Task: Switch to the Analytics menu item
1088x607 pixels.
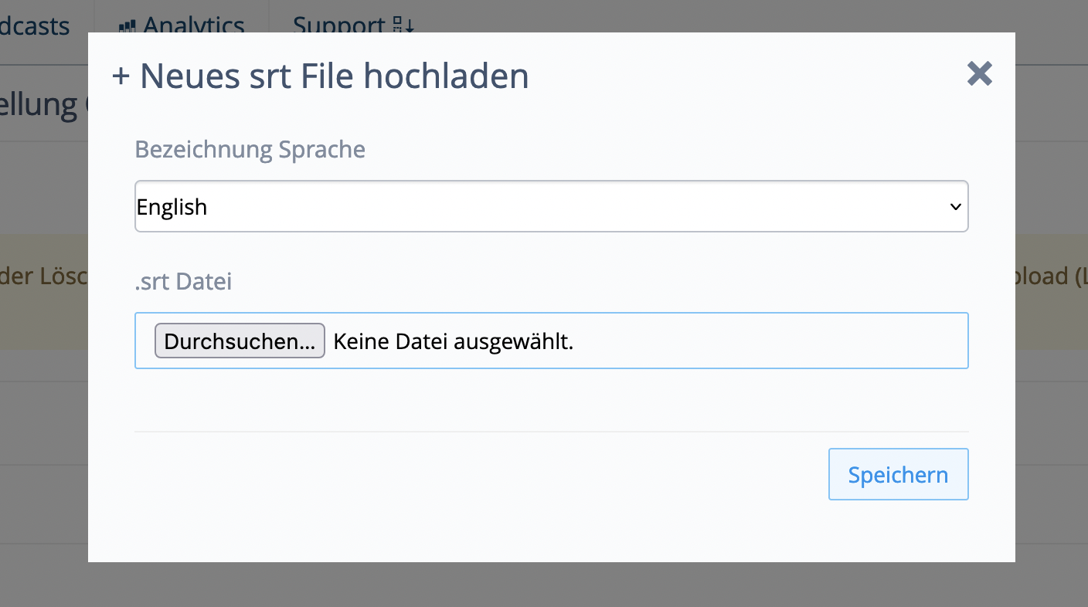Action: tap(193, 25)
